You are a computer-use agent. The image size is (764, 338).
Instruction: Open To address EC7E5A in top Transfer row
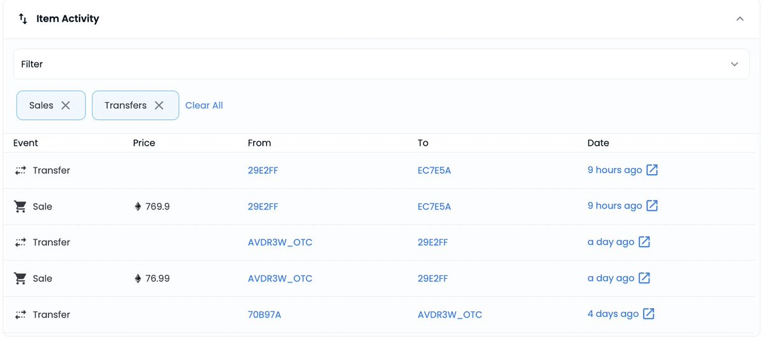(434, 171)
